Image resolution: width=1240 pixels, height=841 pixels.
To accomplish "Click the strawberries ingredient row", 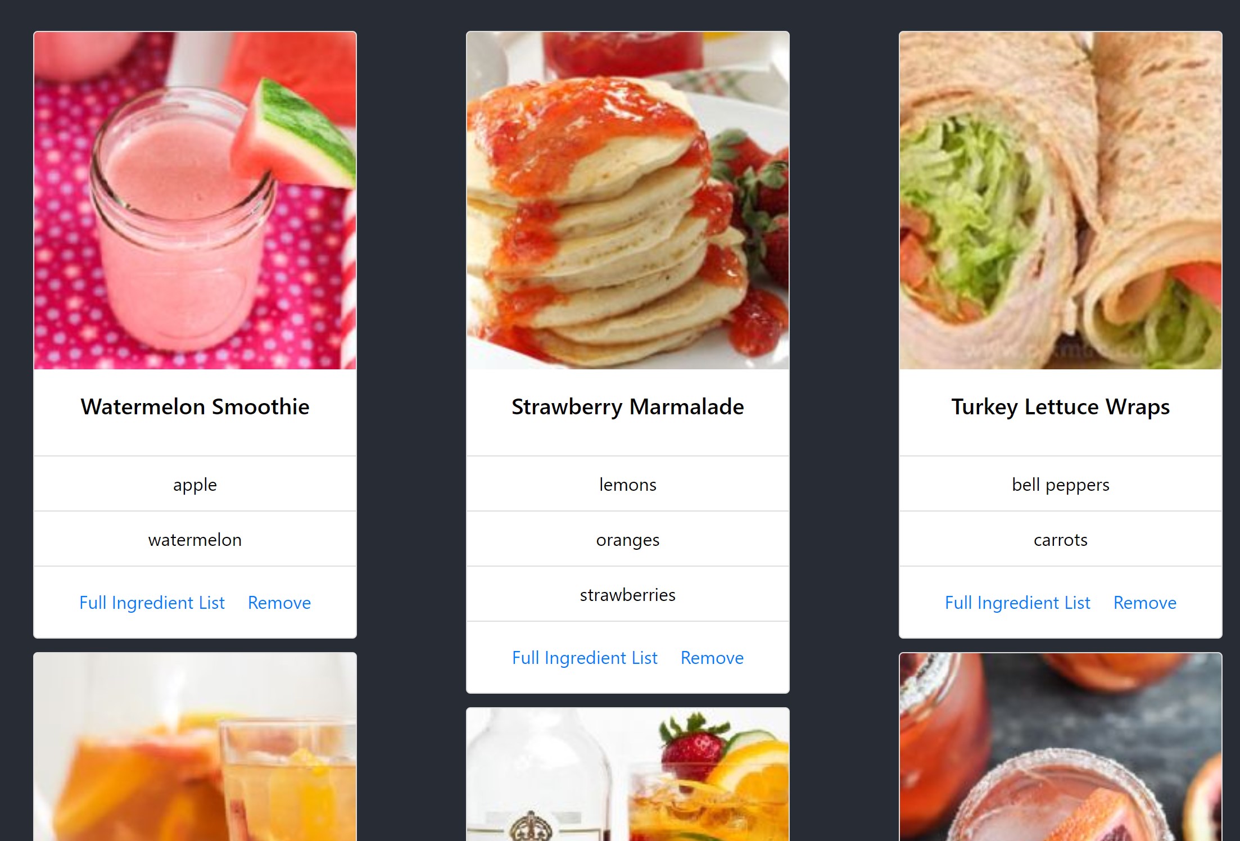I will (x=628, y=594).
